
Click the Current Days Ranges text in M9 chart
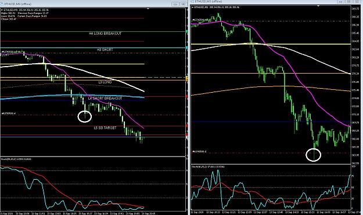pos(32,16)
